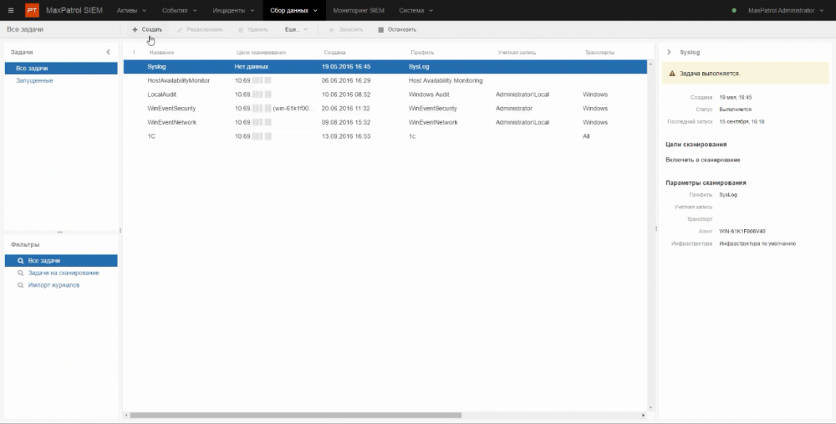836x424 pixels.
Task: Click the splitter handle between Задачи and Фильтры
Action: 59,232
